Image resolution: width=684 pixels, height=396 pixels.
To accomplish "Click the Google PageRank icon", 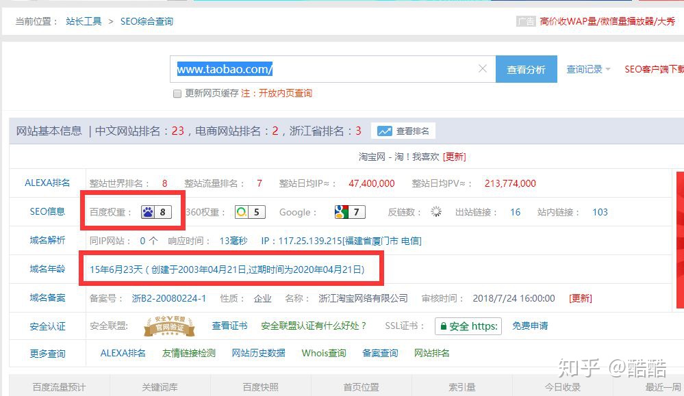I will [350, 212].
